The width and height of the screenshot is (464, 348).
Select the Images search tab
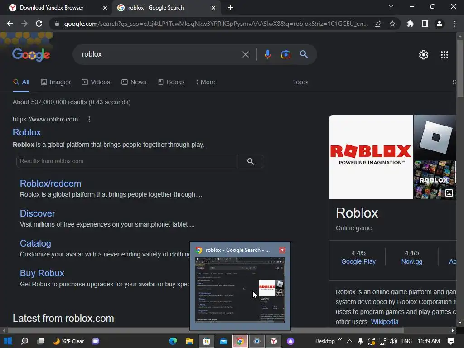click(x=55, y=82)
